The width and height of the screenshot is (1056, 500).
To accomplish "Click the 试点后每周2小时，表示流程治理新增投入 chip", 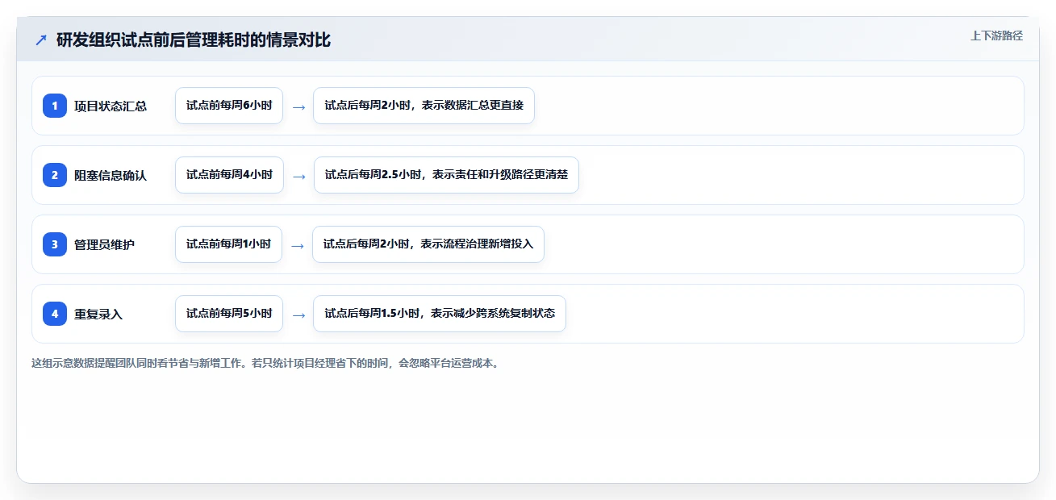I will [x=428, y=244].
